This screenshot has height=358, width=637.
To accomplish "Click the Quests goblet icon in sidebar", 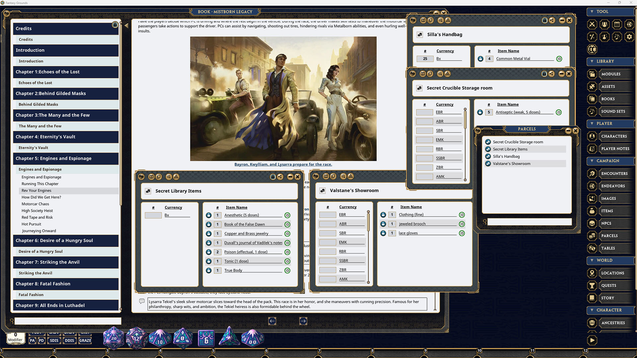I will (592, 285).
